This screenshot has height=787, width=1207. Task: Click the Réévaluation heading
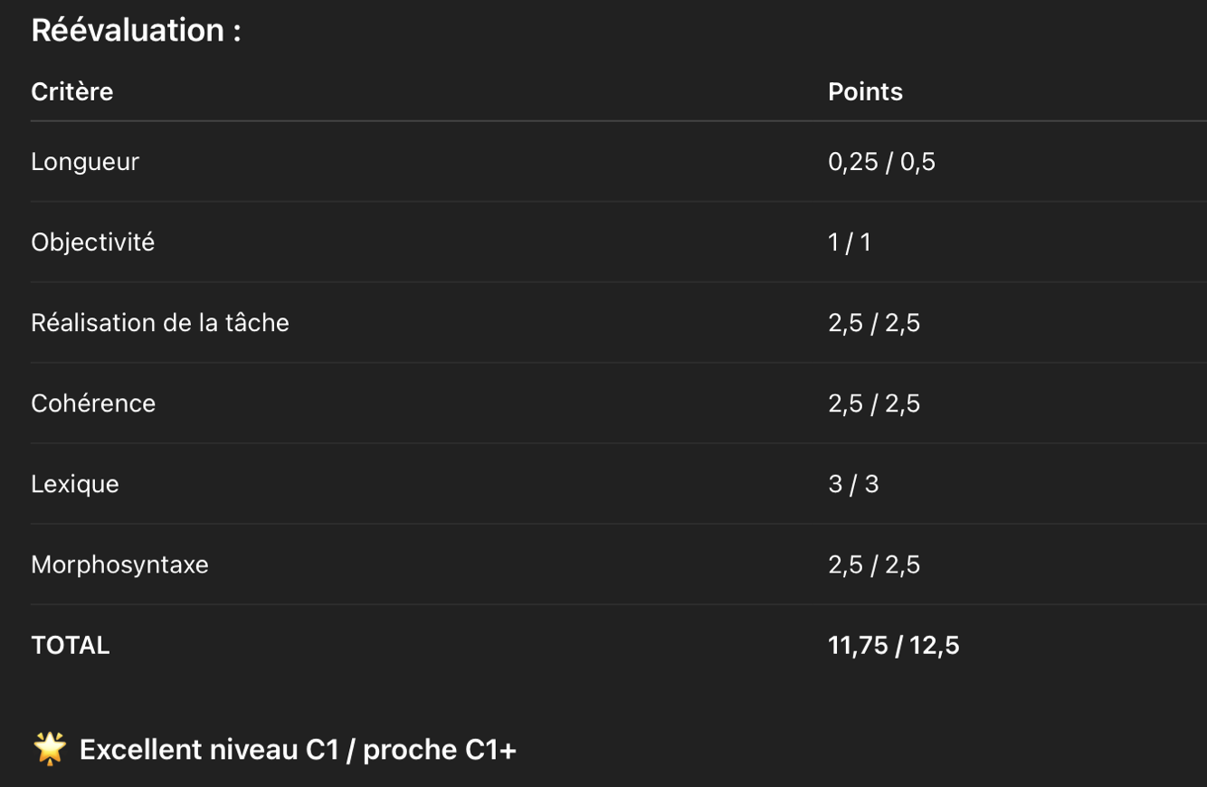pyautogui.click(x=136, y=31)
